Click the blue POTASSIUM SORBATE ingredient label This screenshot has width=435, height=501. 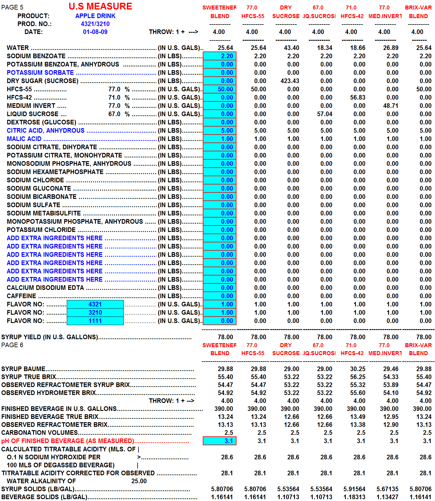(40, 73)
